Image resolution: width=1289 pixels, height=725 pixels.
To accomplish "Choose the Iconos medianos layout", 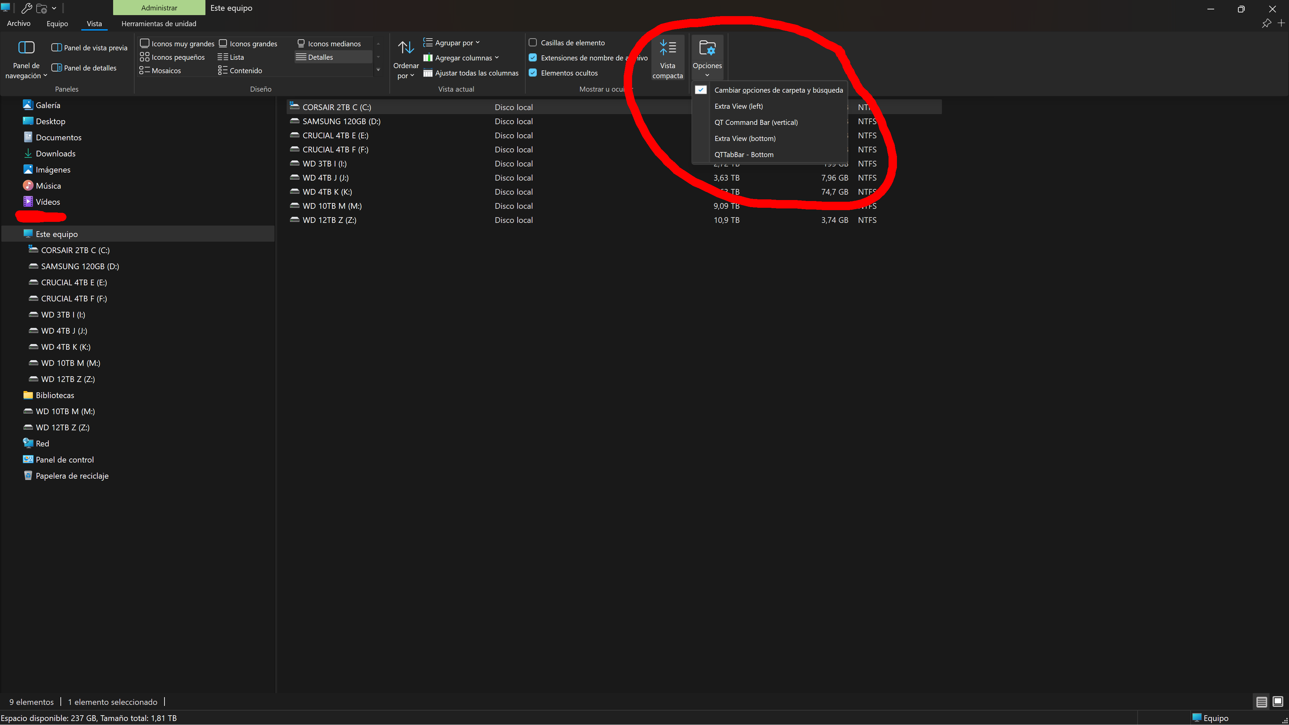I will (x=329, y=44).
